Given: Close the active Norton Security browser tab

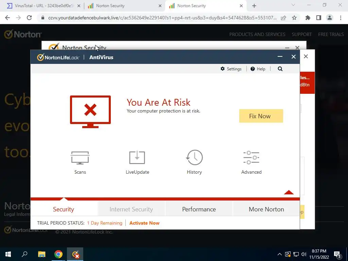Looking at the screenshot, I should [x=241, y=6].
